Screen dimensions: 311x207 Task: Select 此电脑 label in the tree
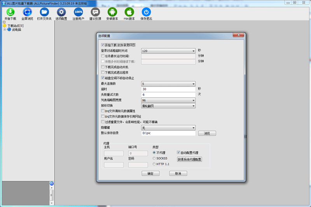point(17,30)
